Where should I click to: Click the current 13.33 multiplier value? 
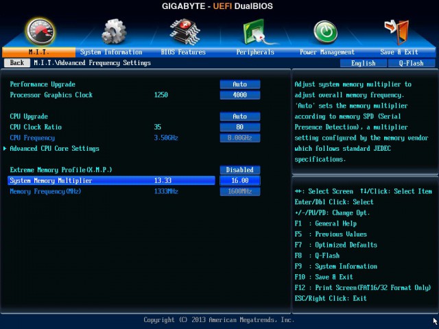pos(163,181)
